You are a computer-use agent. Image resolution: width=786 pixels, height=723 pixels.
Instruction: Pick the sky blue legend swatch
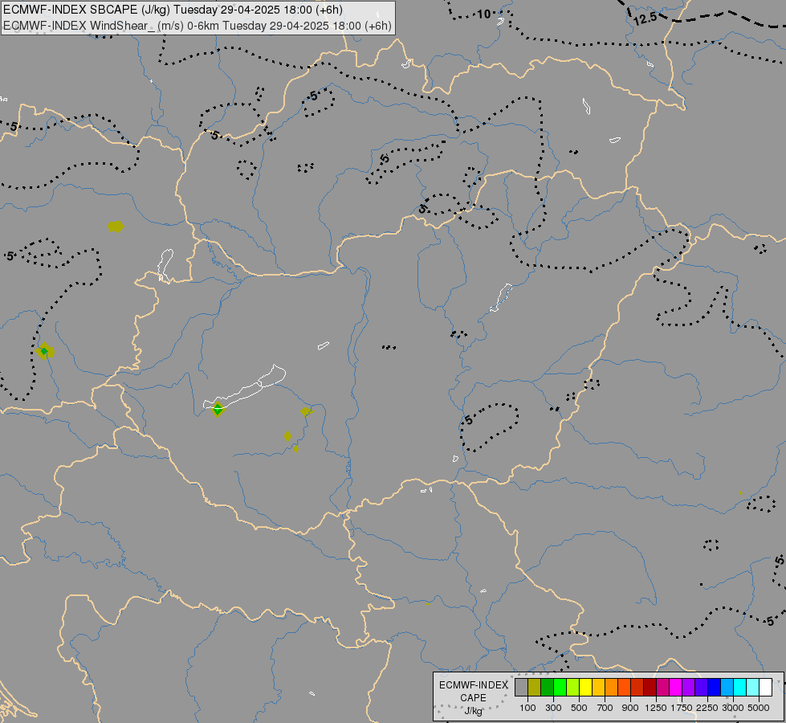(727, 688)
